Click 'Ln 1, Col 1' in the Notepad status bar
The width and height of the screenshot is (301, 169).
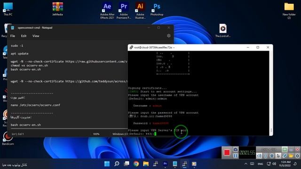pos(18,134)
